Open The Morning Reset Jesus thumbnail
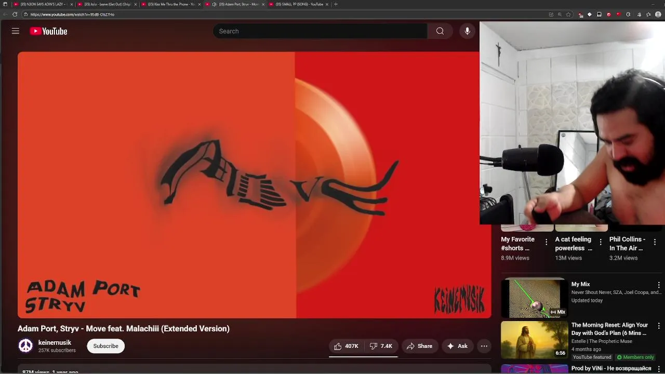 [x=535, y=340]
